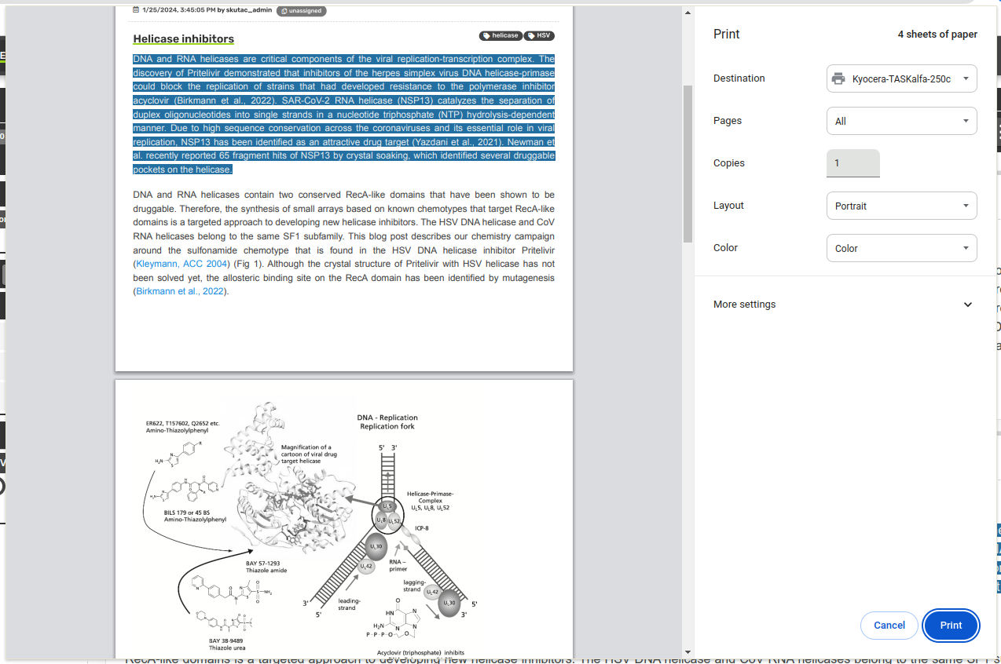
Task: Open the Layout dropdown showing Portrait
Action: pyautogui.click(x=901, y=206)
